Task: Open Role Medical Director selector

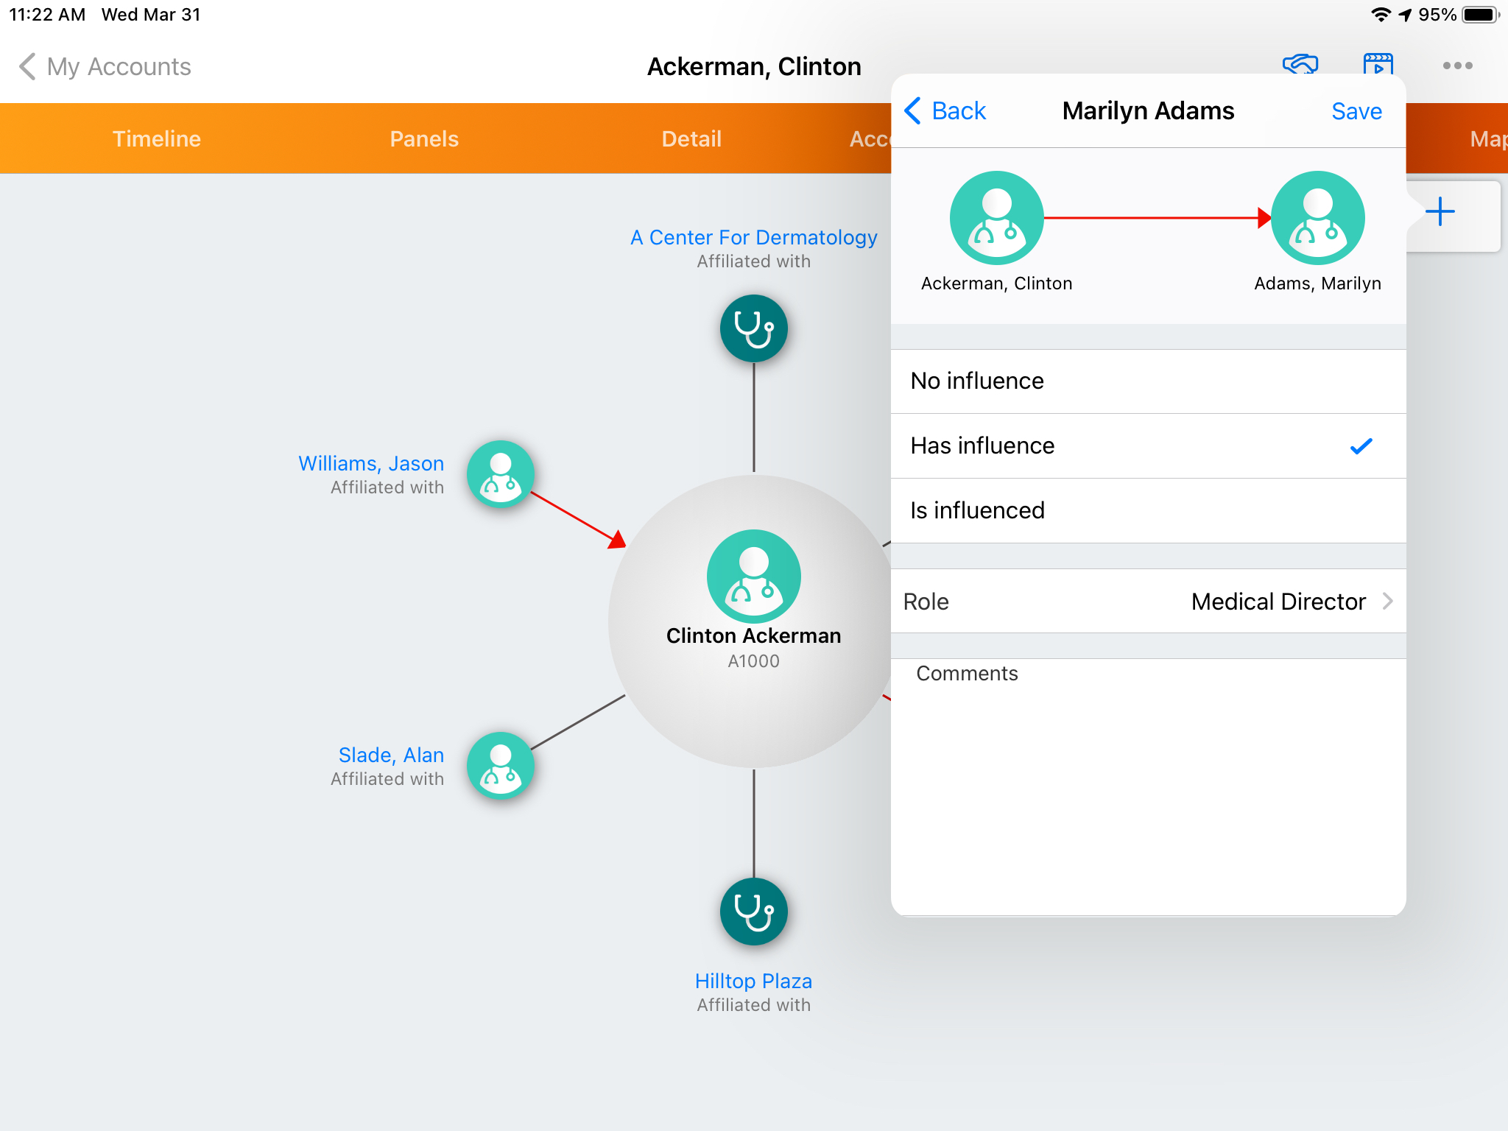Action: [x=1147, y=602]
